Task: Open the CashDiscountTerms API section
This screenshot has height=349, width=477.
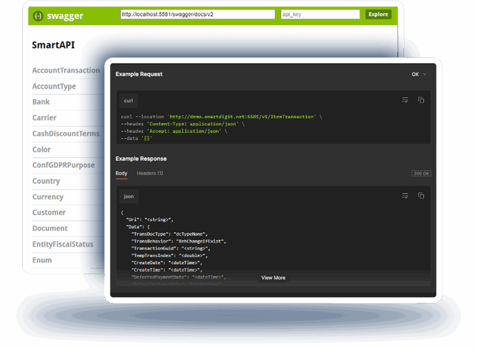Action: tap(66, 134)
